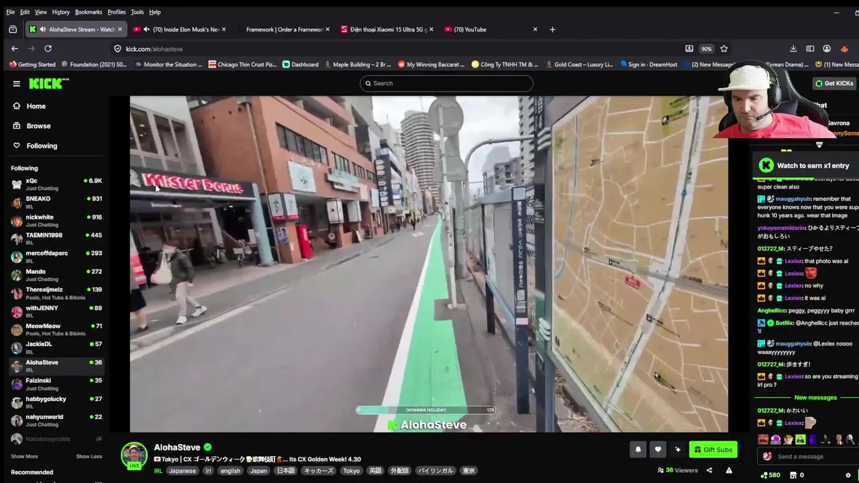Open SNEAKO channel in Following list
The height and width of the screenshot is (483, 859).
pos(56,202)
